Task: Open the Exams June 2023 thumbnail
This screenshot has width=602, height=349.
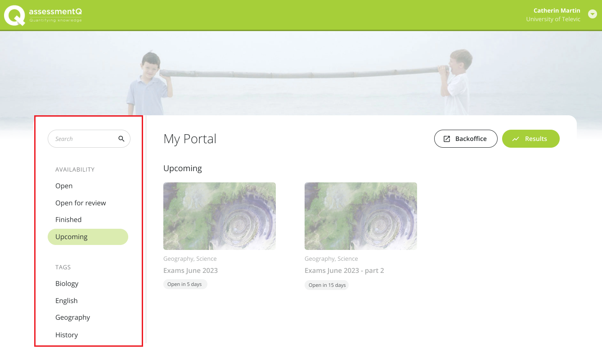Action: (220, 216)
